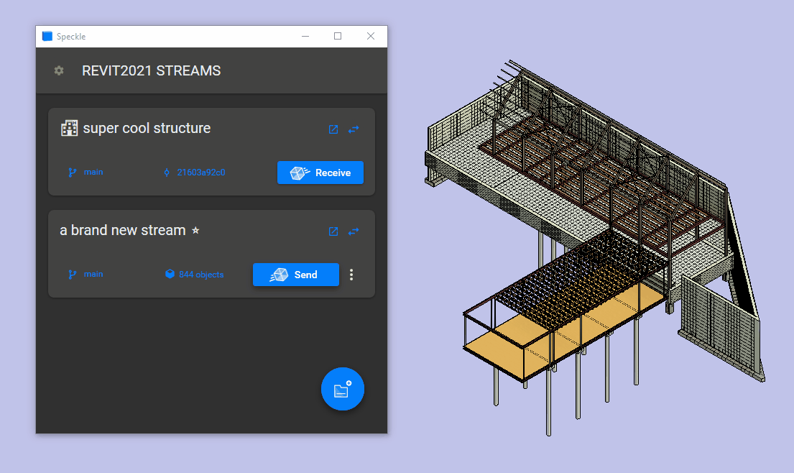
Task: Minimize the Speckle window
Action: [x=305, y=36]
